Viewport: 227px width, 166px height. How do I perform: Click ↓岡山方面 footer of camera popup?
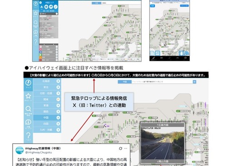coord(163,161)
